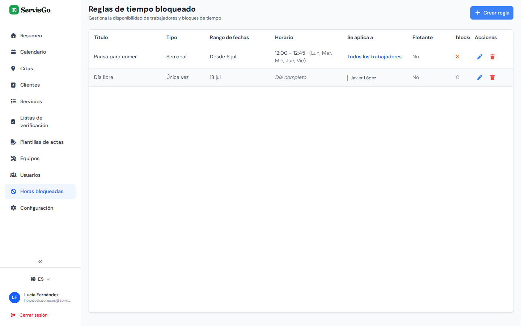Click Cerrar sesión text link
Image resolution: width=521 pixels, height=326 pixels.
pos(33,315)
